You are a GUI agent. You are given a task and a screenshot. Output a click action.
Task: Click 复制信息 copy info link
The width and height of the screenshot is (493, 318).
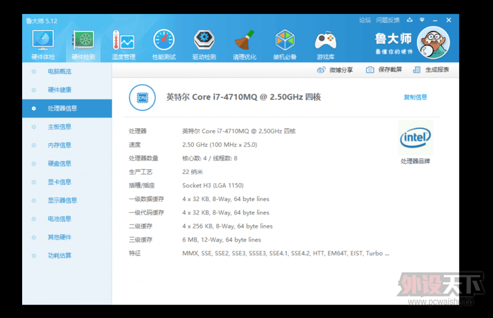tap(415, 97)
